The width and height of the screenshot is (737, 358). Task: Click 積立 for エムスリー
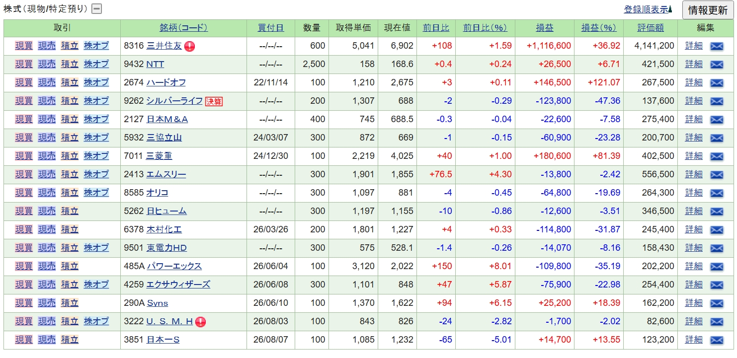pyautogui.click(x=70, y=174)
